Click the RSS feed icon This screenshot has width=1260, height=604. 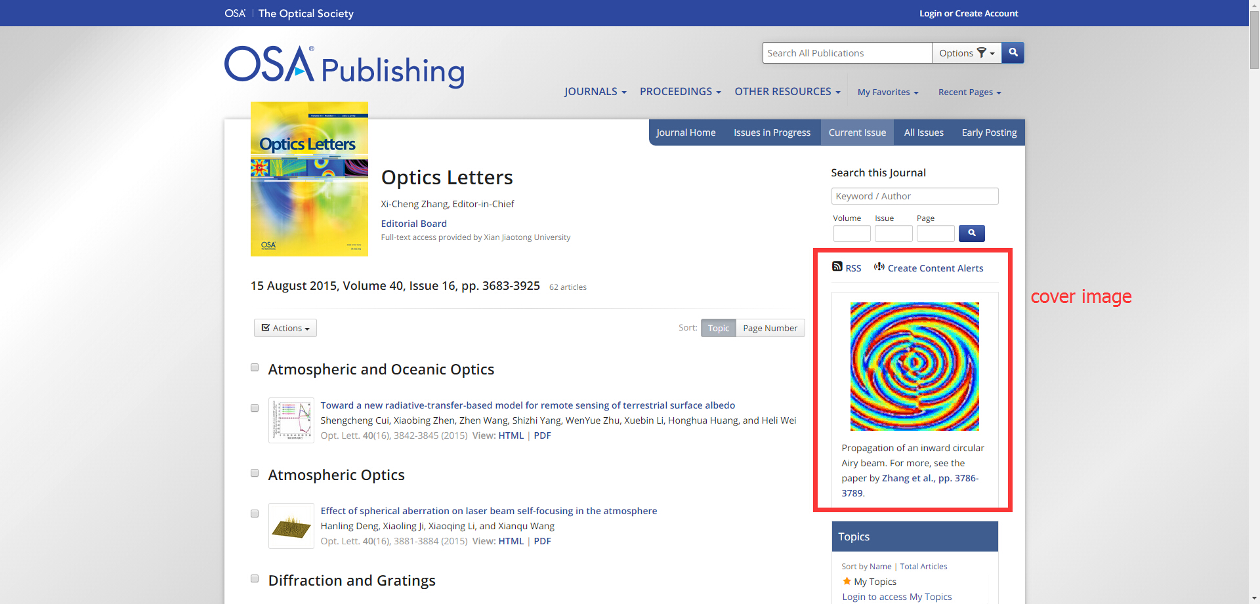[837, 266]
